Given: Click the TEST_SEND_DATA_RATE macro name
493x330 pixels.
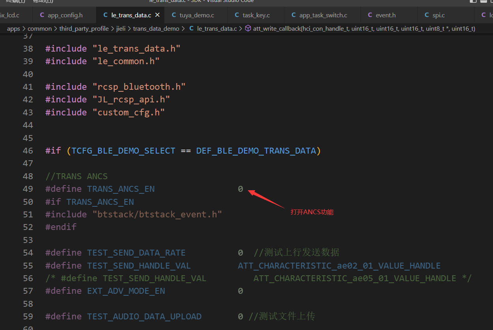Looking at the screenshot, I should [136, 252].
